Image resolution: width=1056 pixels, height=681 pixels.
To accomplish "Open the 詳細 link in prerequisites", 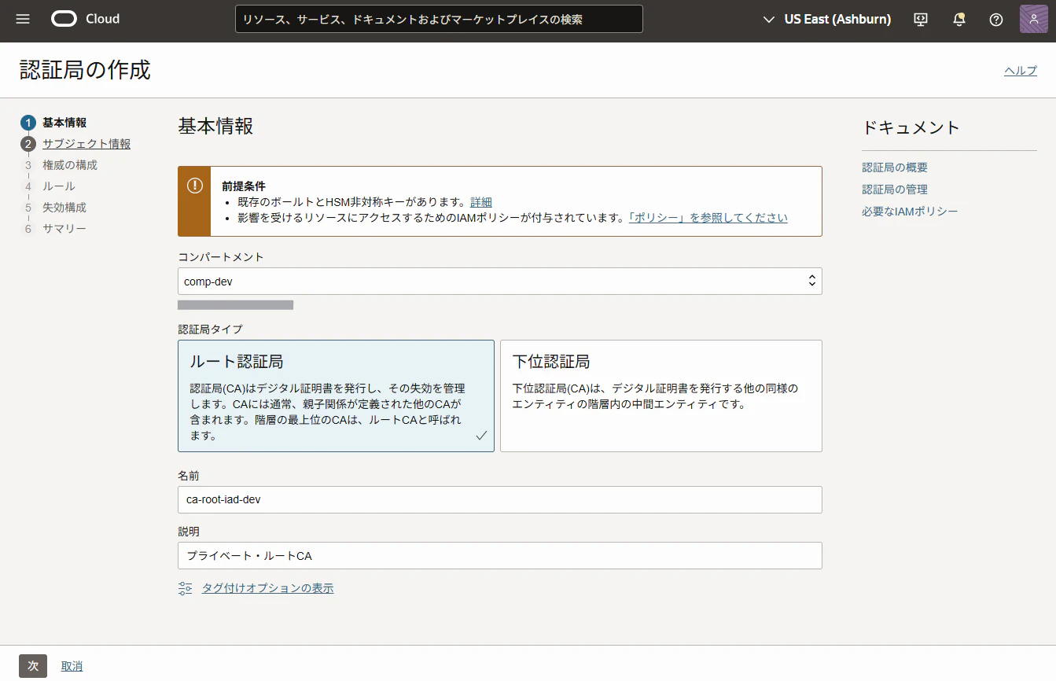I will (x=481, y=202).
